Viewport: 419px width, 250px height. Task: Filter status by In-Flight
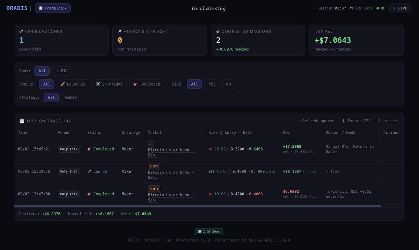click(109, 84)
